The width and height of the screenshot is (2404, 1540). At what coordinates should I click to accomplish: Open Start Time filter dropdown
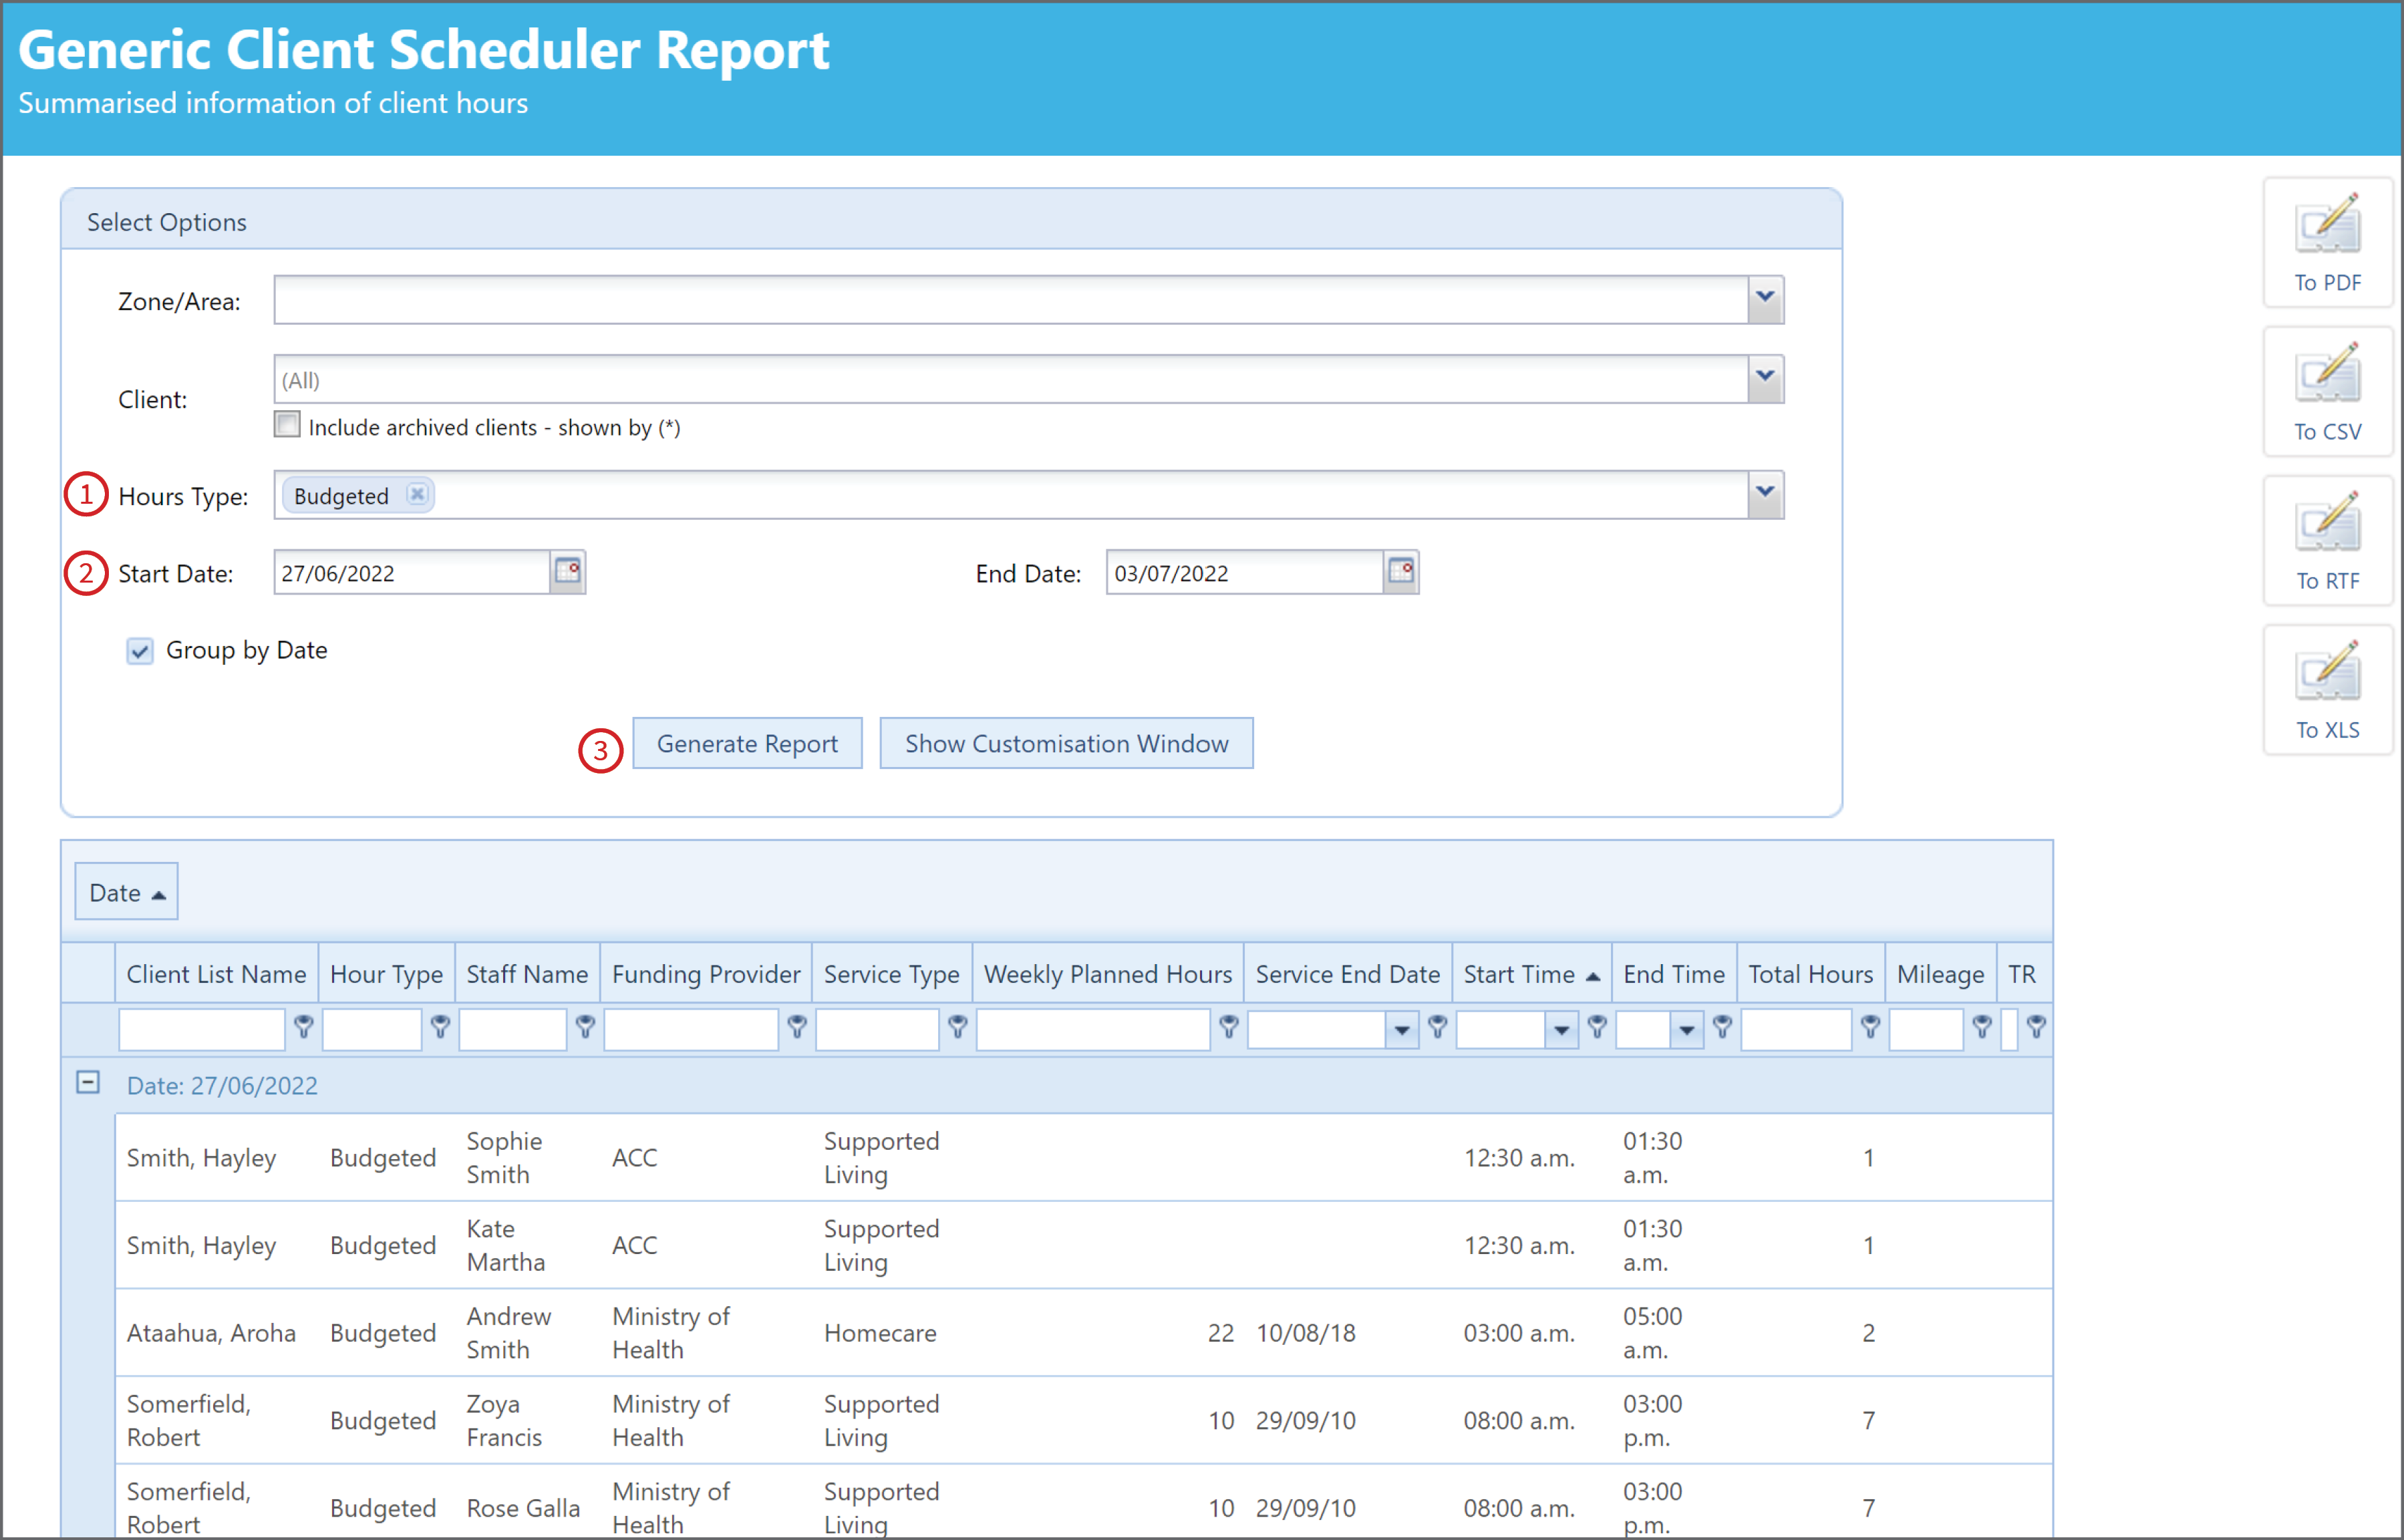click(x=1561, y=1030)
